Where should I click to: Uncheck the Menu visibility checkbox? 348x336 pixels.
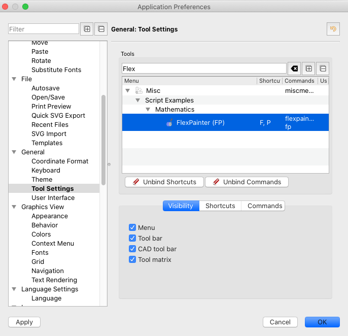[x=132, y=228]
